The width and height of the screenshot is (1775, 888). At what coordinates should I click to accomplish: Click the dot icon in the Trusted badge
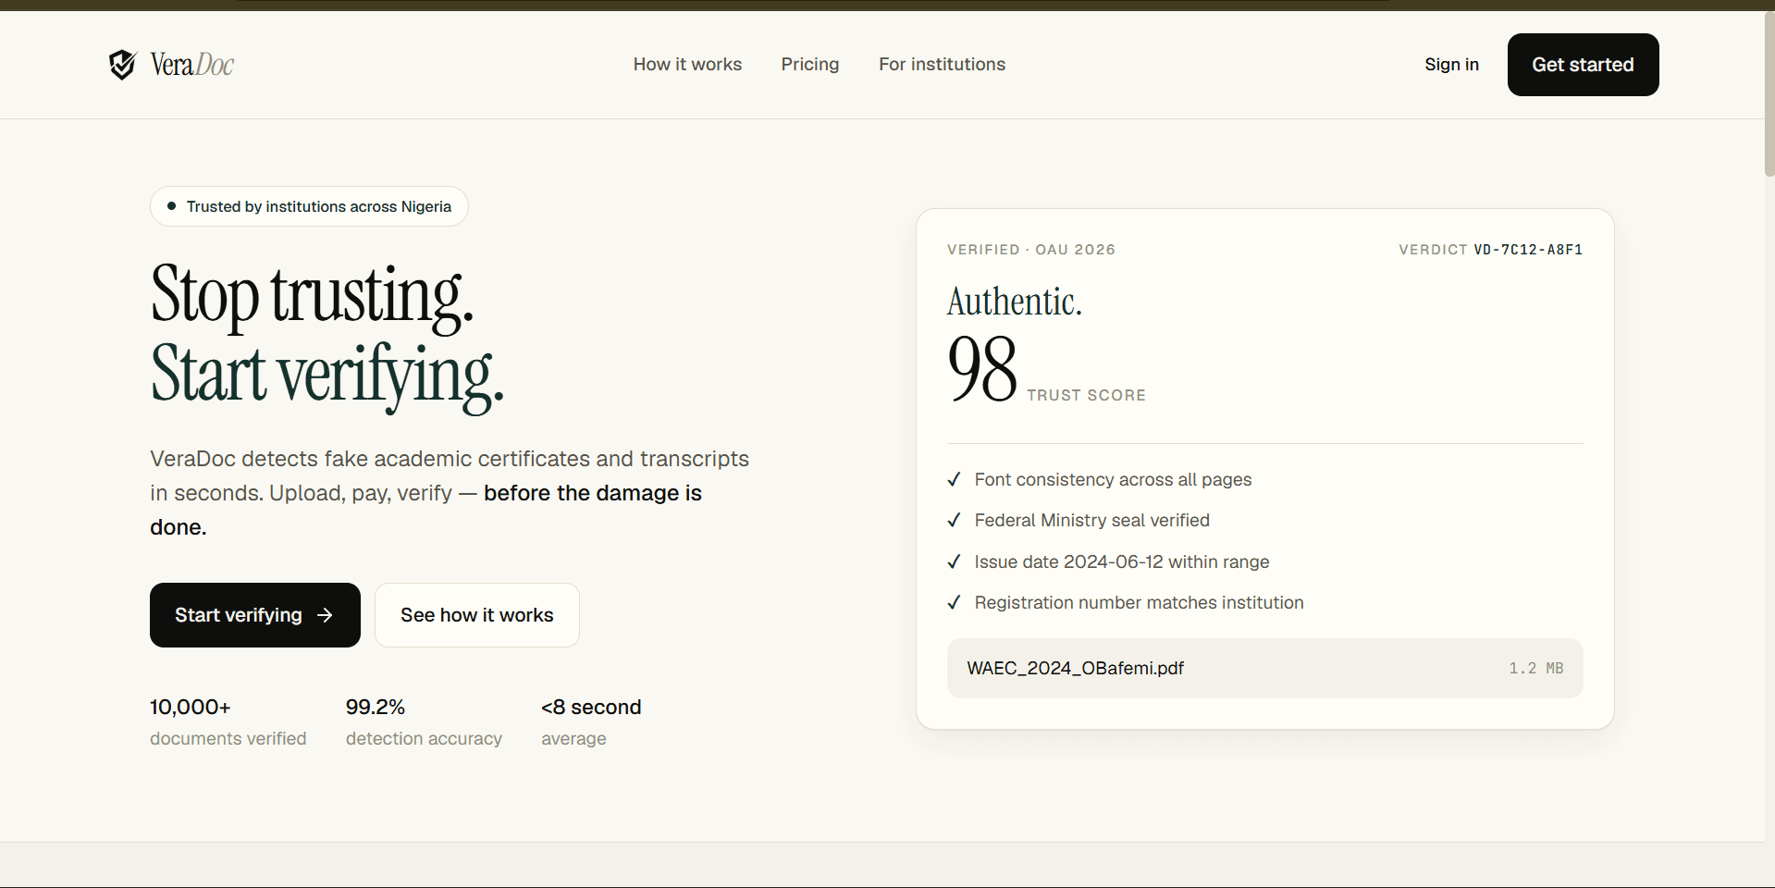171,206
